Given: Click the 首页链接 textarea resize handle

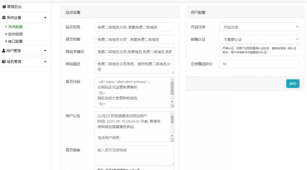Looking at the screenshot, I should [173, 164].
